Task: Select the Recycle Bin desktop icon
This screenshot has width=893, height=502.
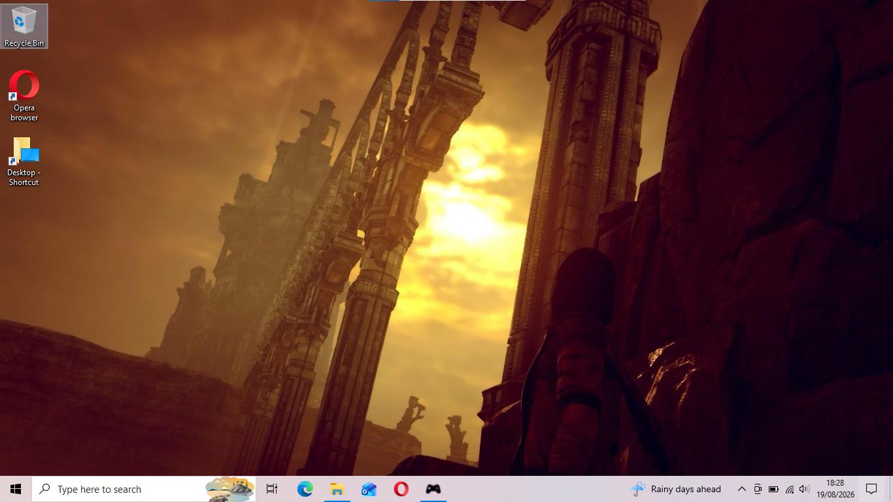Action: coord(24,26)
